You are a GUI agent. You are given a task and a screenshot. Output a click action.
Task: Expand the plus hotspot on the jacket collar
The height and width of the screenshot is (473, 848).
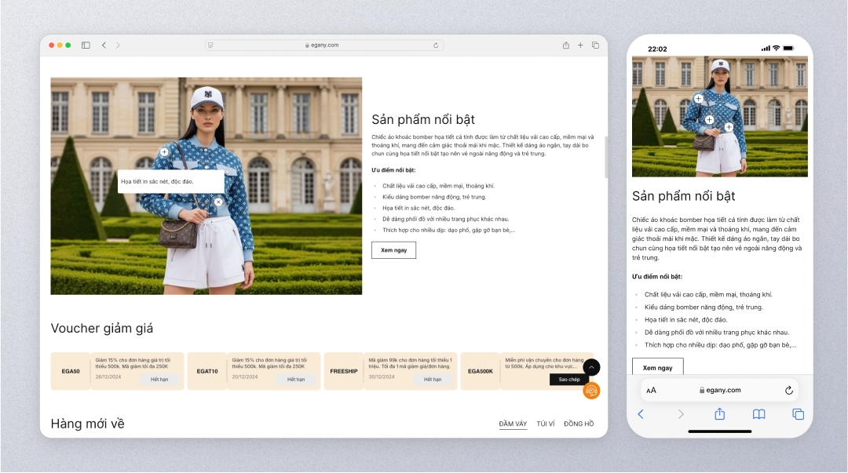[x=164, y=151]
